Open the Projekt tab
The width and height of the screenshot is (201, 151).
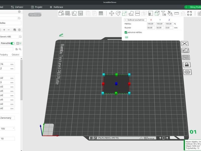[x=37, y=7]
